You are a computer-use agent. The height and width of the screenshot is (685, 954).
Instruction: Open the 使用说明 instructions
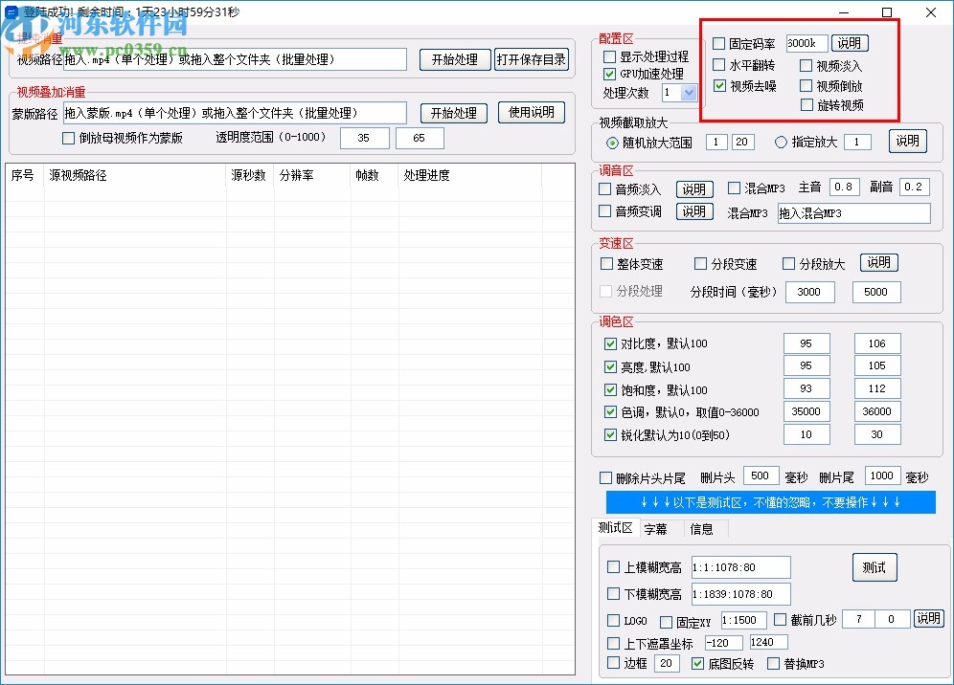pos(532,112)
